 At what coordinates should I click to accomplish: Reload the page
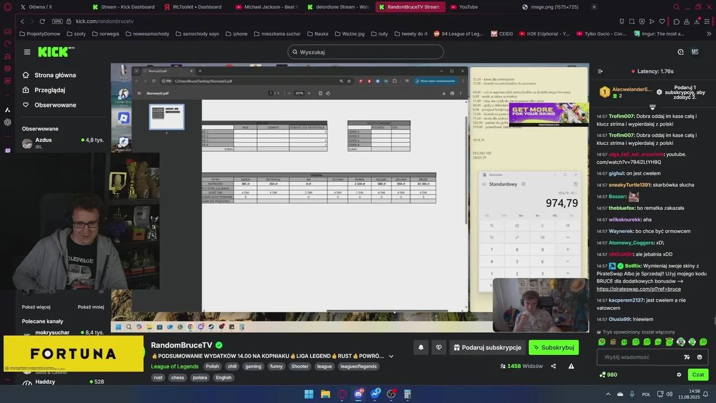click(42, 21)
